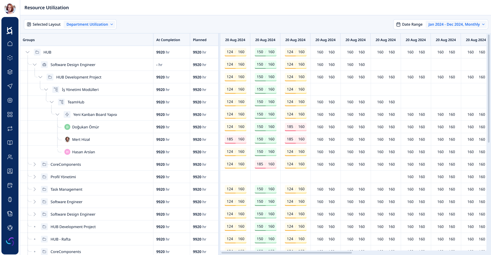Collapse the TeamHub tree node

(x=52, y=102)
